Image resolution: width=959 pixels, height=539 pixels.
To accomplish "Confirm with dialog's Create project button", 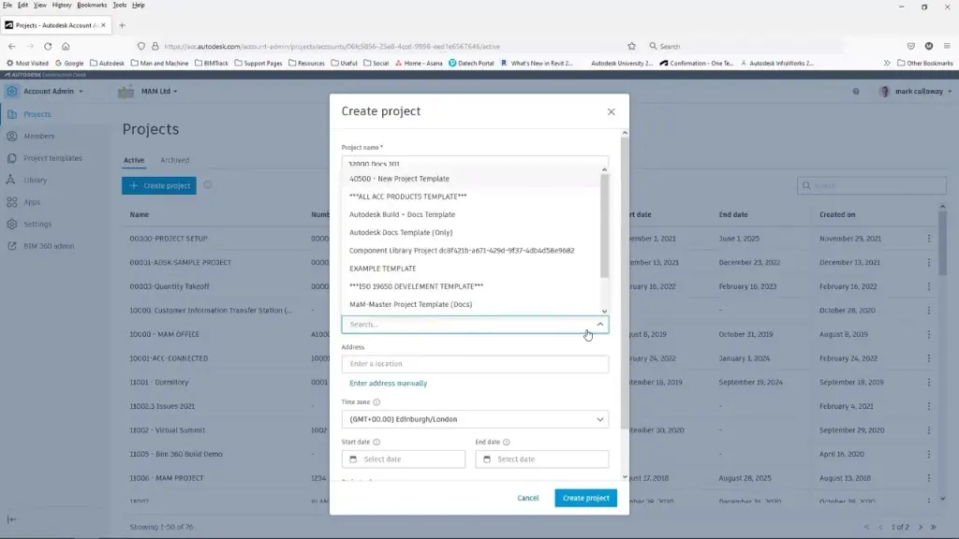I will 586,498.
